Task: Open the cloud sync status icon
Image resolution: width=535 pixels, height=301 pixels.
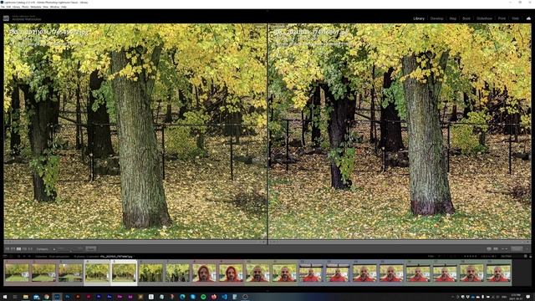Action: (528, 18)
